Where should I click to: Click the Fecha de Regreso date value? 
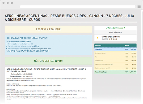pyautogui.click(x=28, y=76)
